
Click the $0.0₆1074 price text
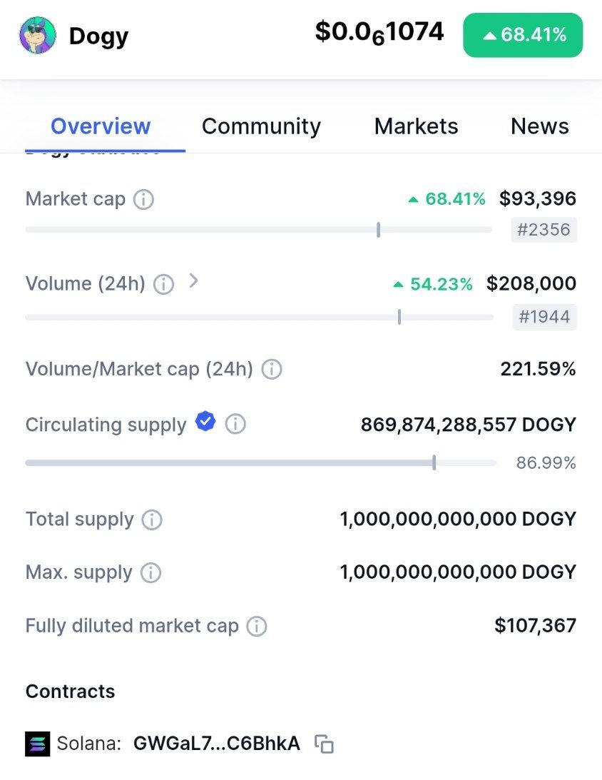(379, 32)
